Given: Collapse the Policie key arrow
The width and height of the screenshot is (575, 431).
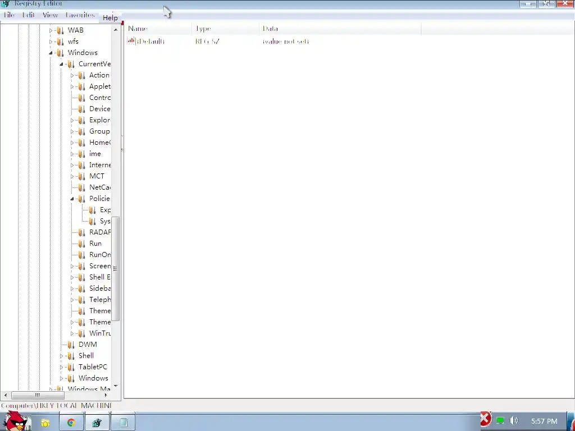Looking at the screenshot, I should pos(72,199).
